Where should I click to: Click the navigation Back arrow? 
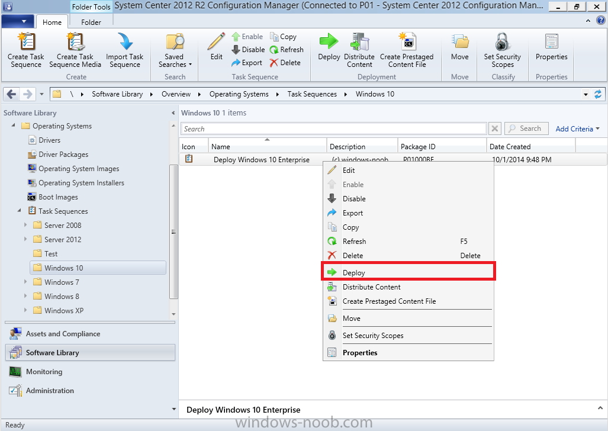pyautogui.click(x=12, y=94)
